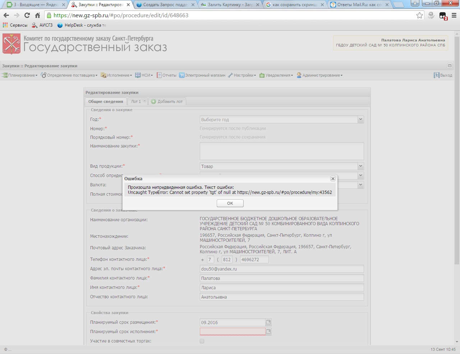Click the page vertical scrollbar

click(x=457, y=180)
